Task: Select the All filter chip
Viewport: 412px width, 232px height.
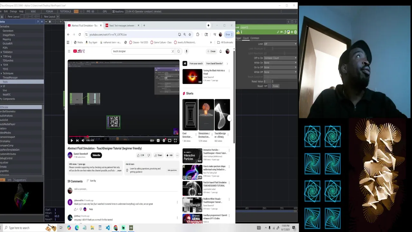Action: tap(185, 63)
